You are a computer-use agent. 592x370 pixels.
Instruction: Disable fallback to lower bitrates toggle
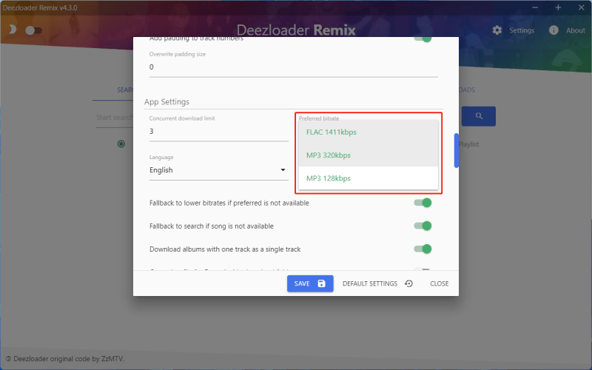pos(423,203)
